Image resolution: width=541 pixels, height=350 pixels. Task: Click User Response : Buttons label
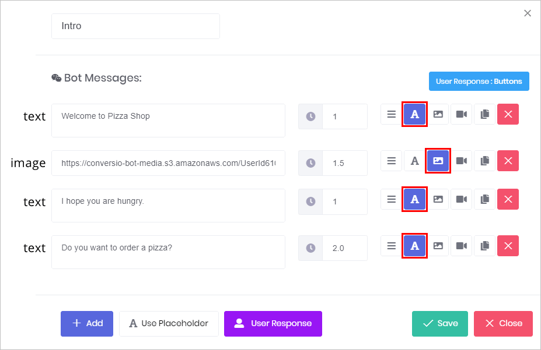click(479, 81)
